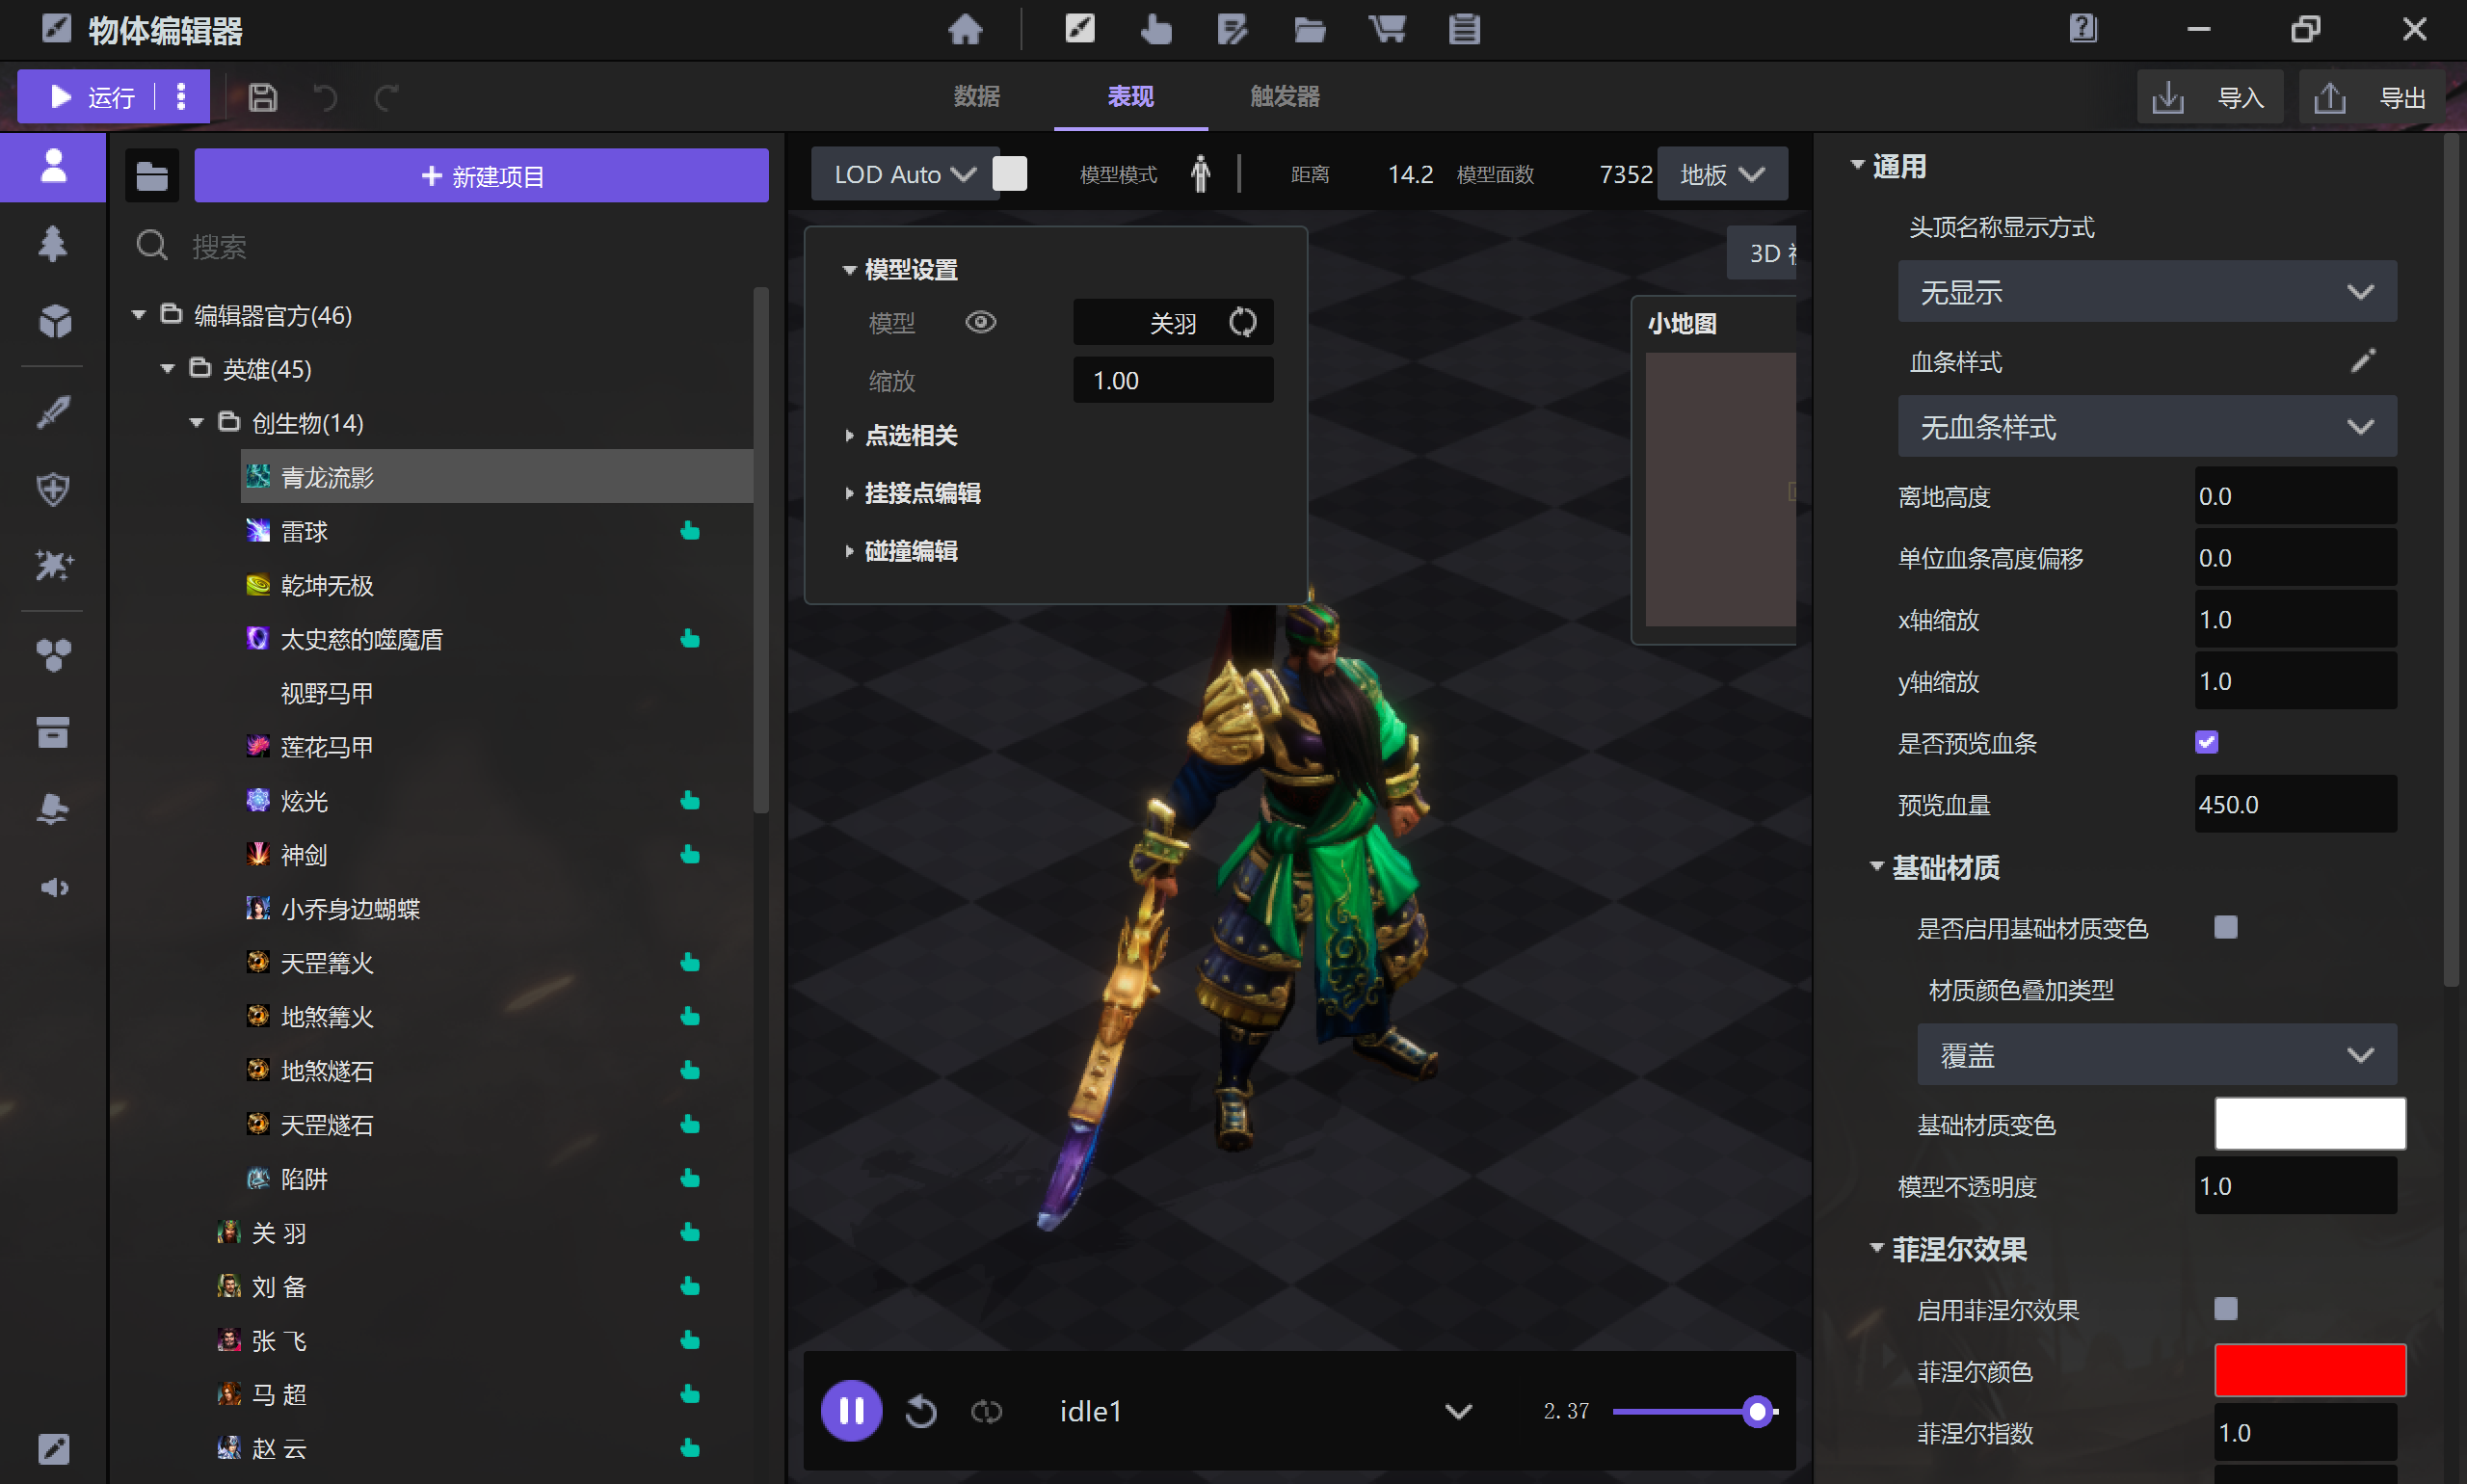This screenshot has width=2467, height=1484.
Task: Select the burst effect sidebar category
Action: pos(53,565)
